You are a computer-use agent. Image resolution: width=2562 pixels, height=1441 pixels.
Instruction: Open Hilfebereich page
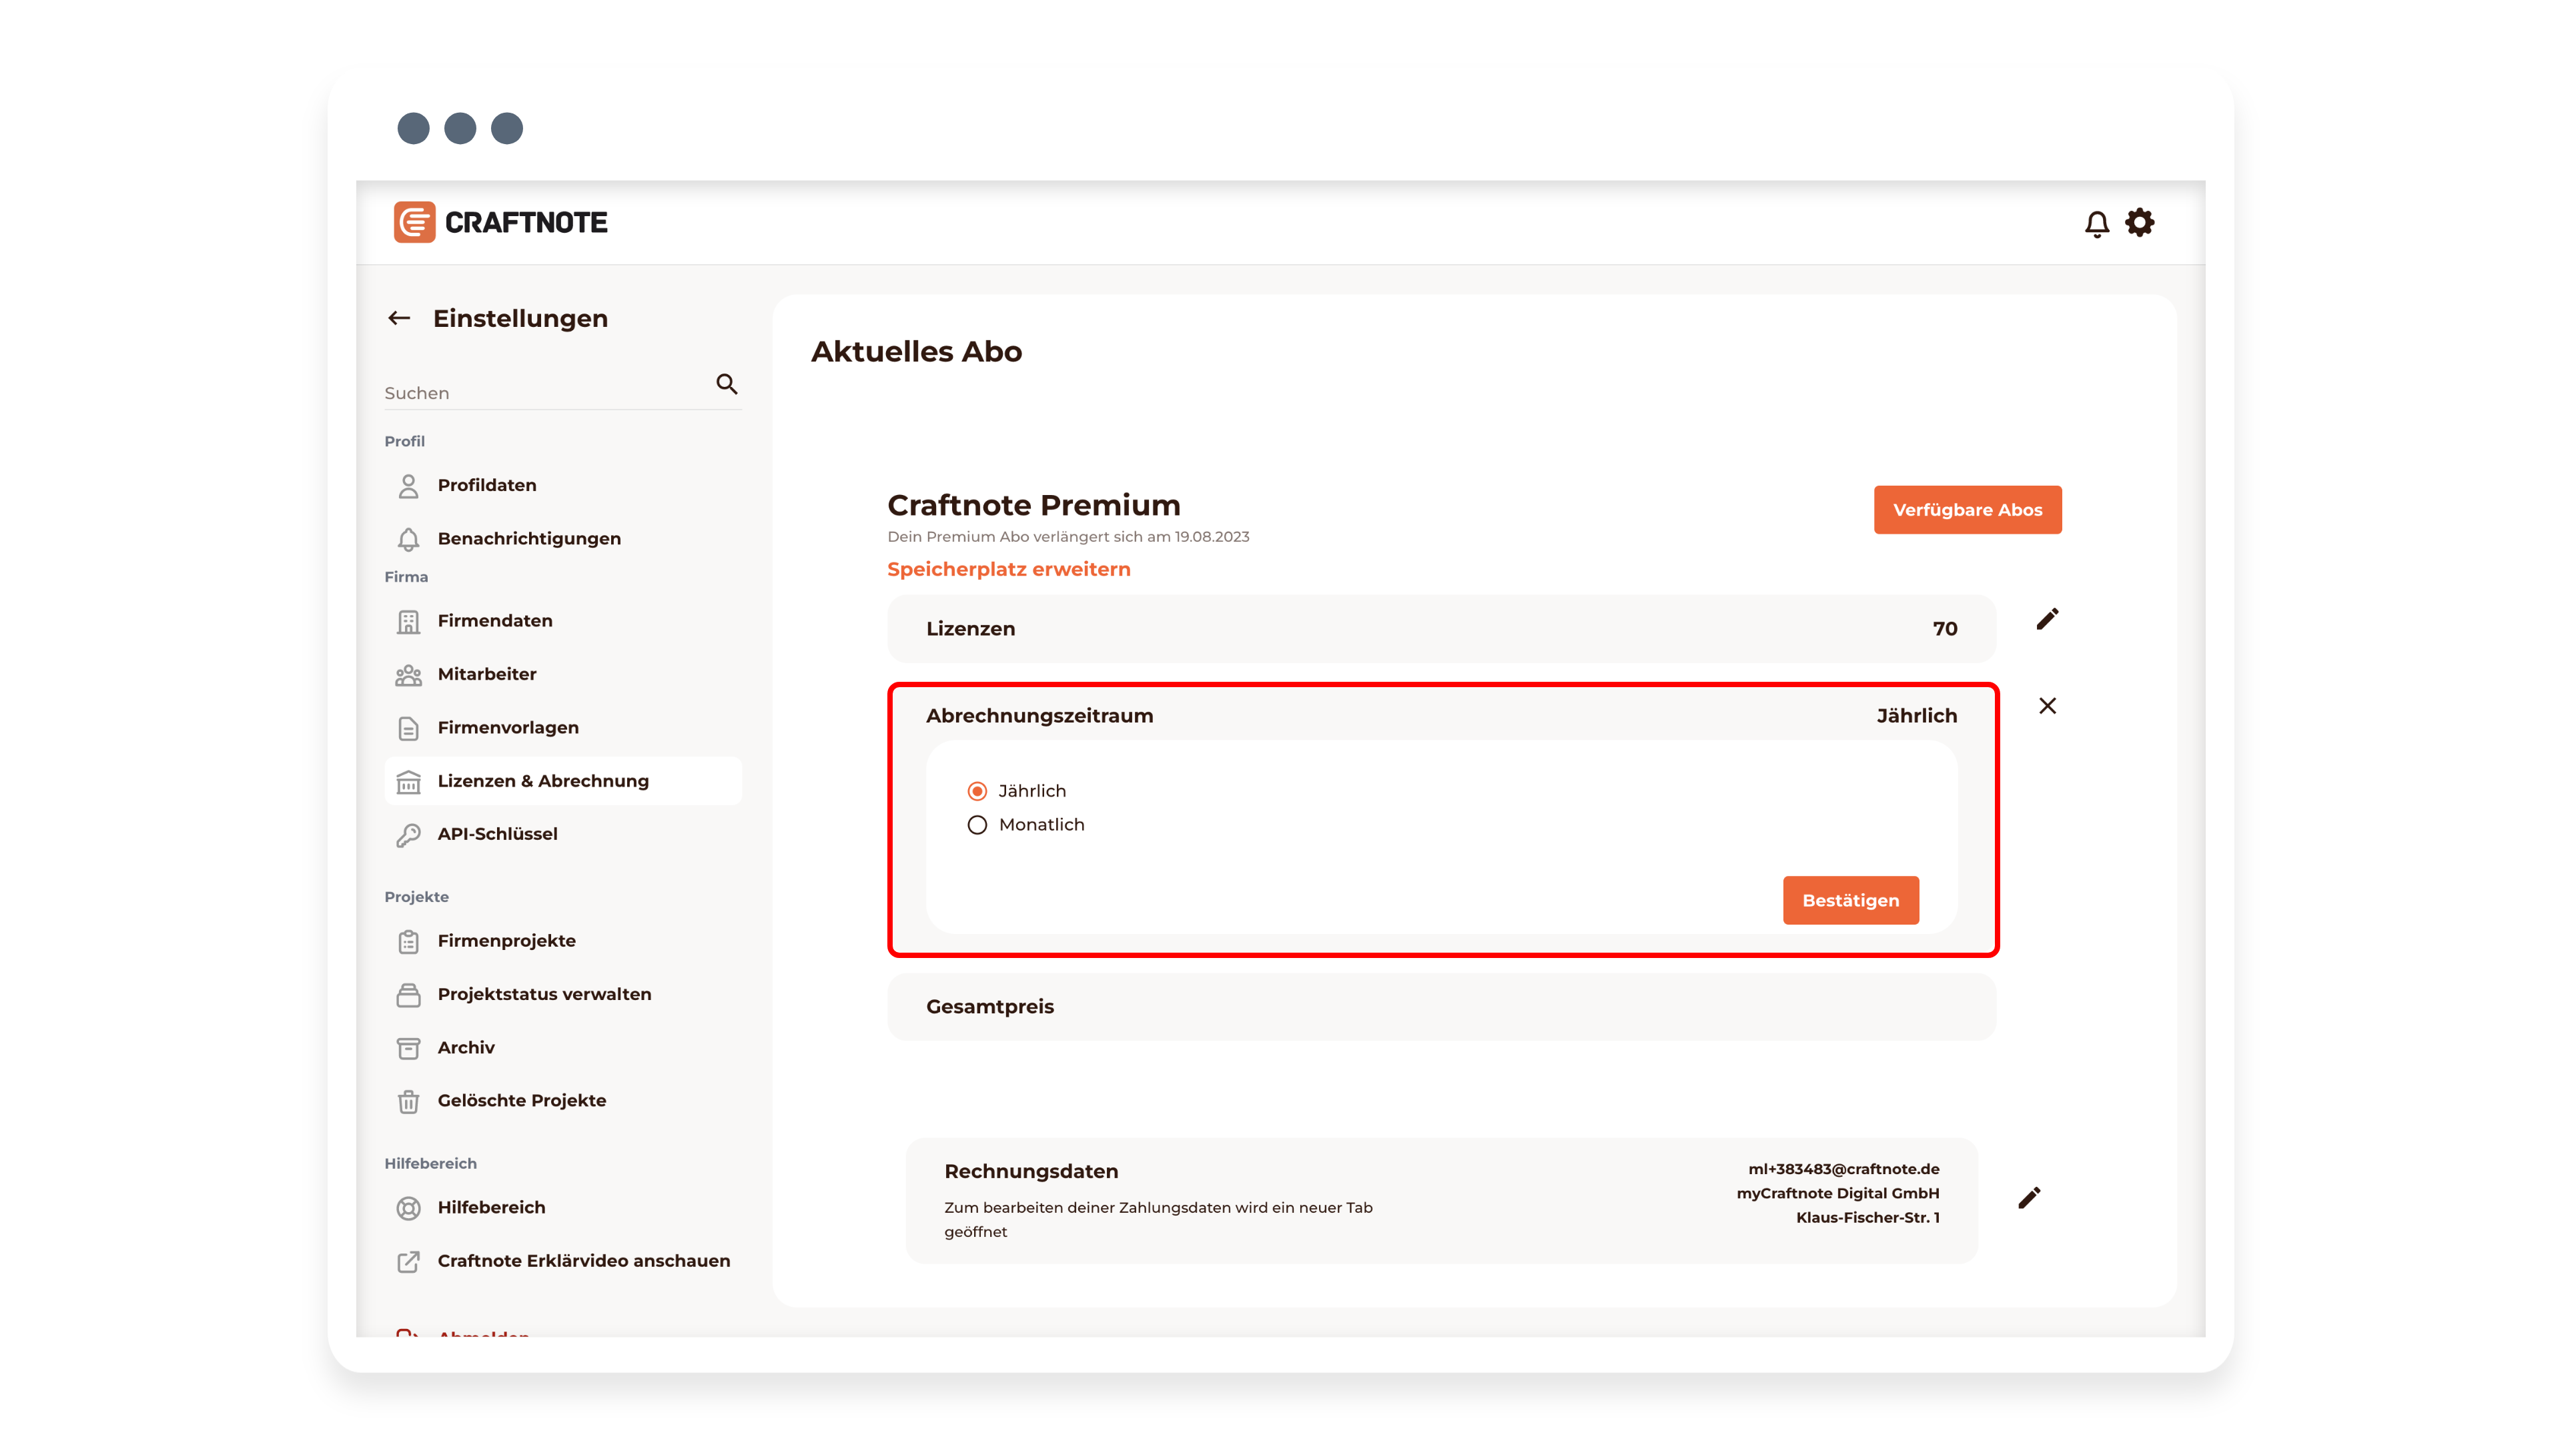491,1208
